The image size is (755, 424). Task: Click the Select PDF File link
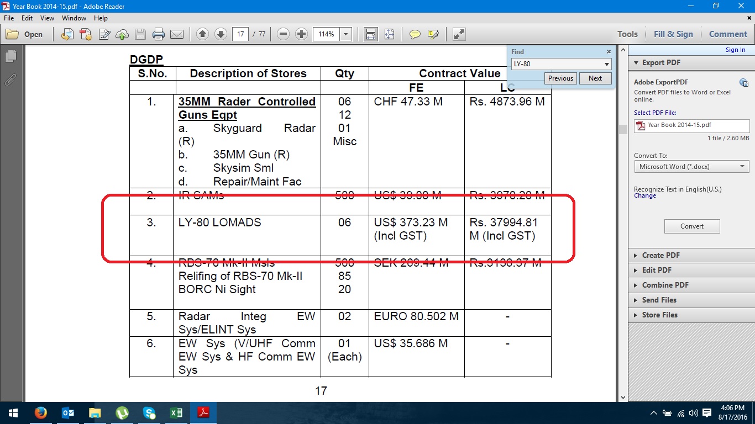click(x=655, y=113)
